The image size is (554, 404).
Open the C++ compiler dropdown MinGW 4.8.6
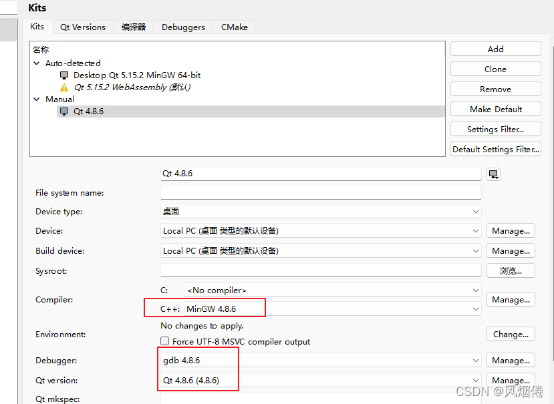click(x=333, y=309)
